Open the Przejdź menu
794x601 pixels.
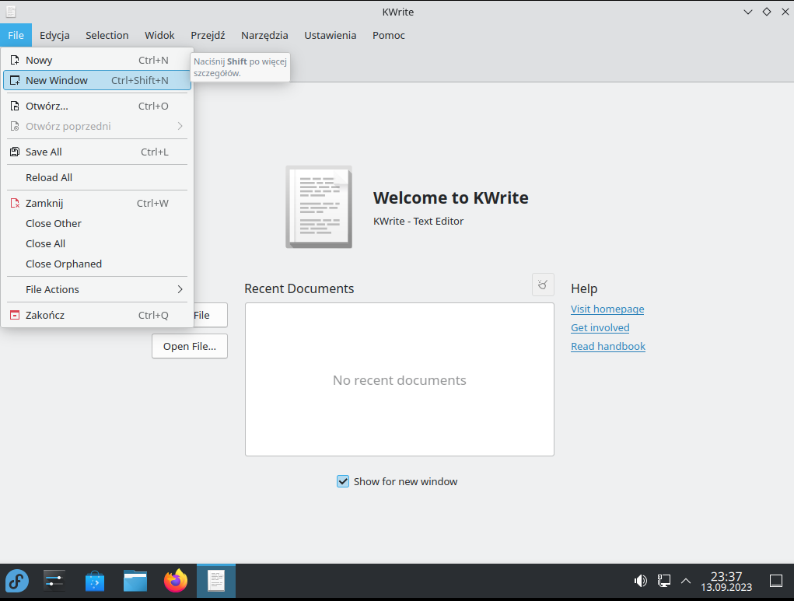pos(208,36)
